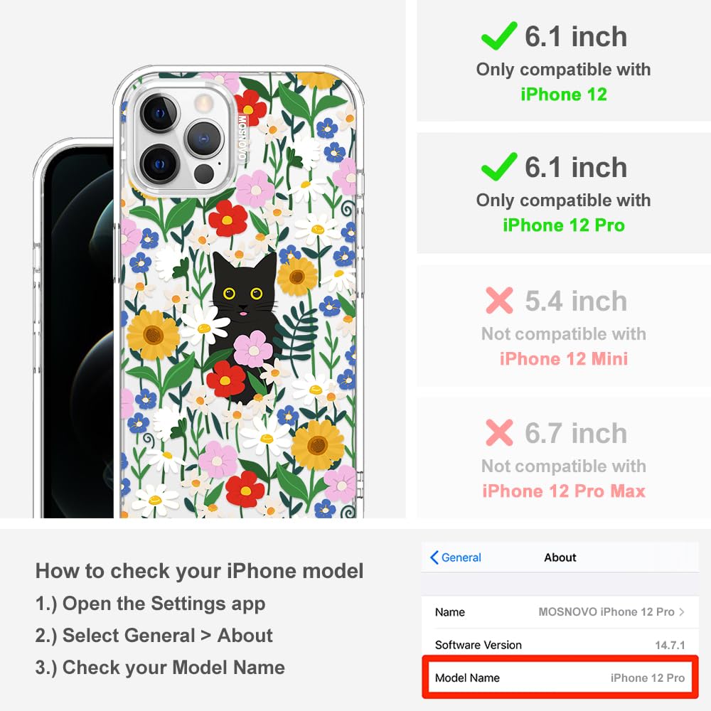The height and width of the screenshot is (711, 711).
Task: Click the About title in settings header
Action: 560,557
